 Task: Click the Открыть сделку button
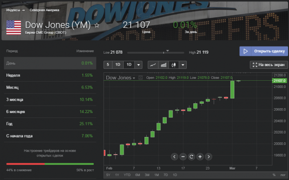click(x=264, y=51)
